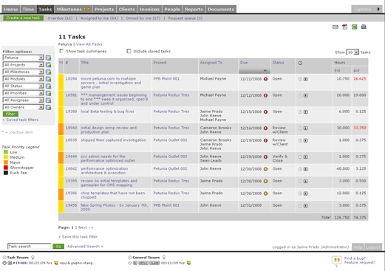Click into the Task search field
Viewport: 385px width, 271px height.
coord(29,247)
